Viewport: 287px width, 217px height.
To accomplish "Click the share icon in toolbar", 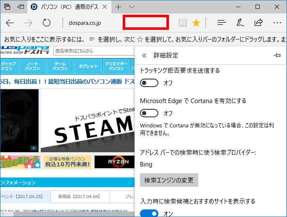I will coord(259,23).
